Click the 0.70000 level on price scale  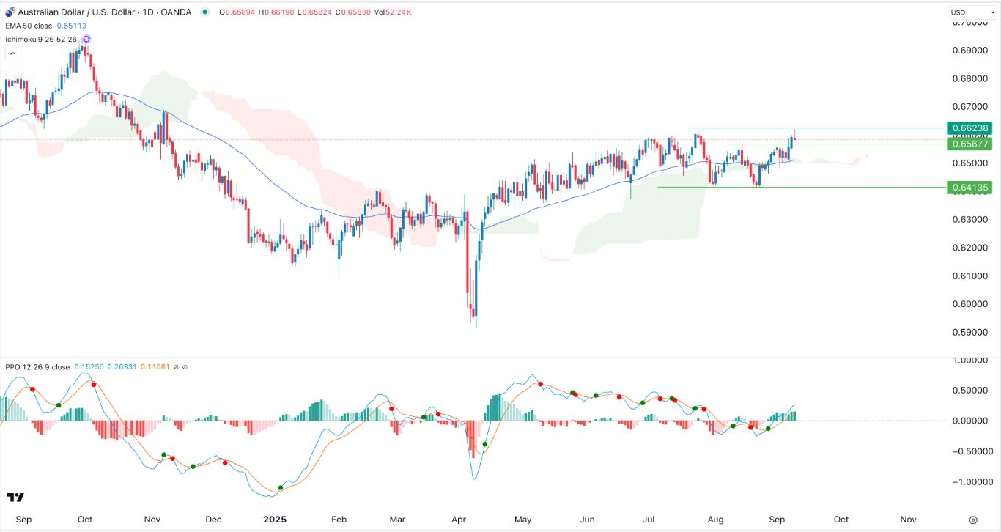coord(969,22)
